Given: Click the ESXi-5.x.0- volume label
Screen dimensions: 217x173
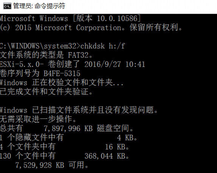Looking at the screenshot, I should click(22, 64).
